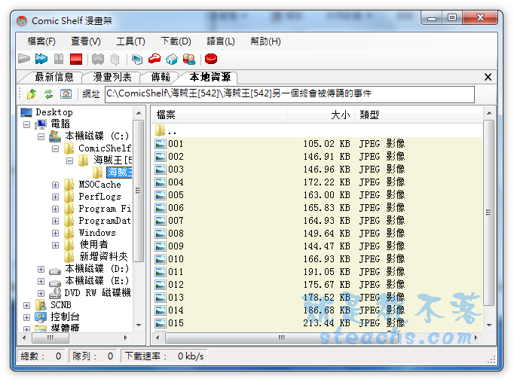Click the Desktop monitor icon in tree
Viewport: 514px width, 382px height.
(x=26, y=112)
